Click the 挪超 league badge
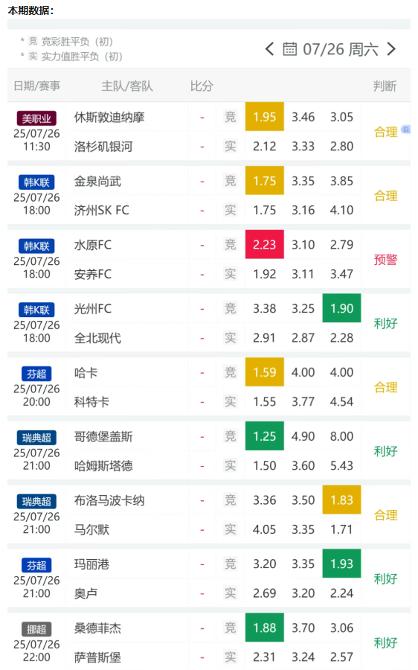The image size is (418, 670). (36, 629)
